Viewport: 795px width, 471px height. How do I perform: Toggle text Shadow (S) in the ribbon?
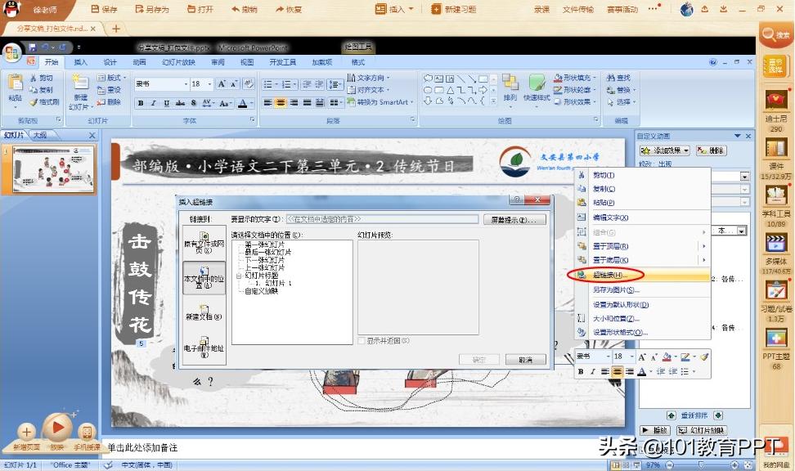tap(194, 103)
